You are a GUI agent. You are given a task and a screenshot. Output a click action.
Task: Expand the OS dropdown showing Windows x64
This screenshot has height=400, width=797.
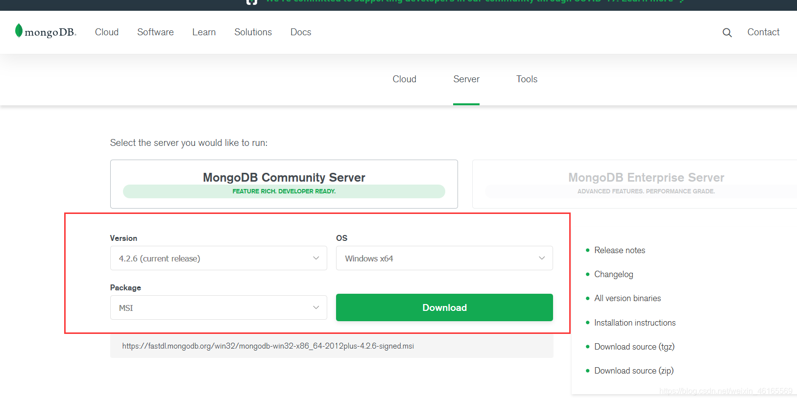(444, 258)
